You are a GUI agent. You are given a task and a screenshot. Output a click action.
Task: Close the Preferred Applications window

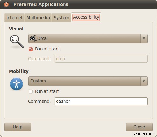[x=6, y=4]
